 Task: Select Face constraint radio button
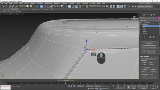coord(142,64)
